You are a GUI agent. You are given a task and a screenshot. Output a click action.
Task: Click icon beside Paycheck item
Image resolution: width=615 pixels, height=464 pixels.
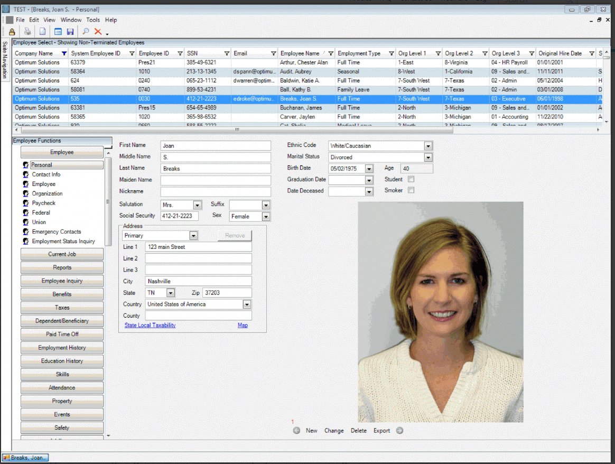click(x=26, y=203)
